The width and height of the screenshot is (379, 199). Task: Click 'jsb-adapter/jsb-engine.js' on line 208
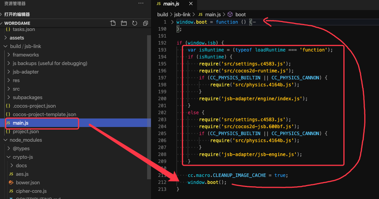click(259, 154)
